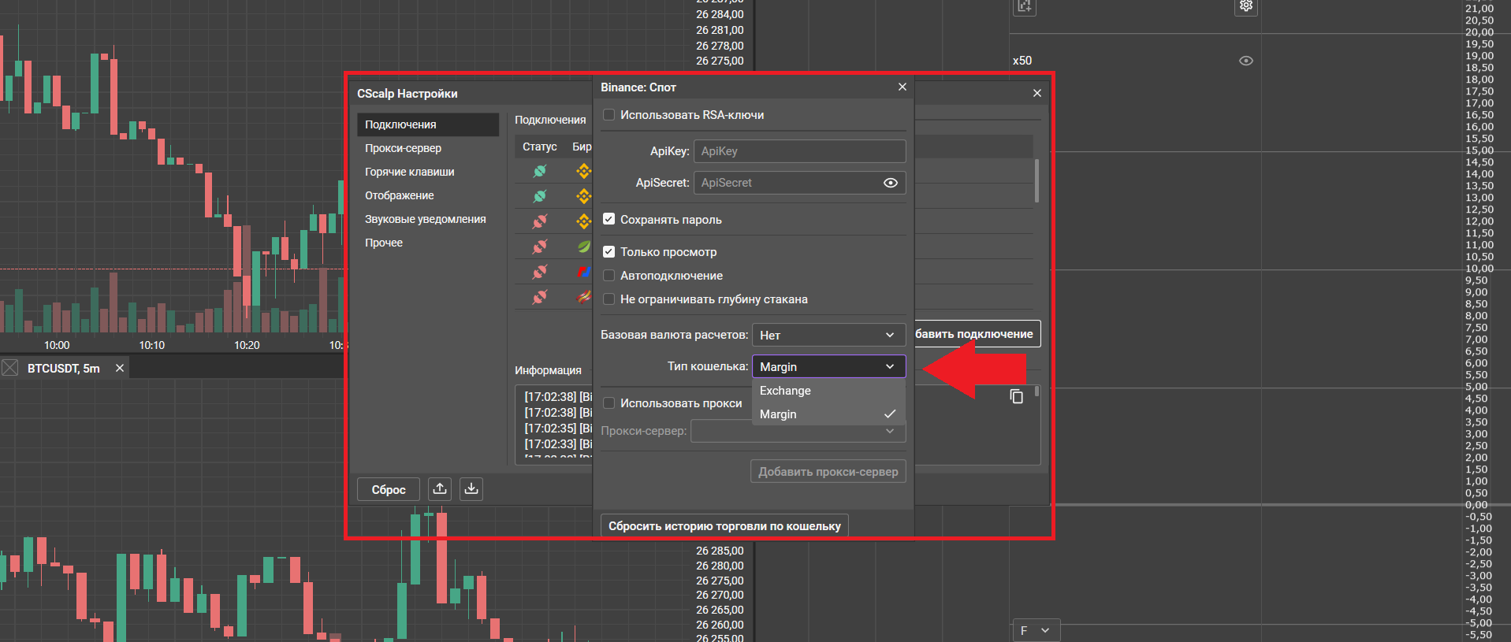
Task: Click the second green plug status icon
Action: point(540,196)
